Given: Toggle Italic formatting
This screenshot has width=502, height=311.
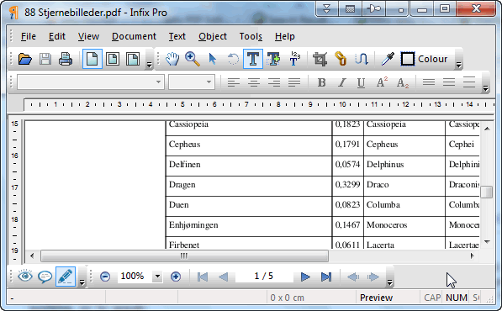Looking at the screenshot, I should pos(342,82).
